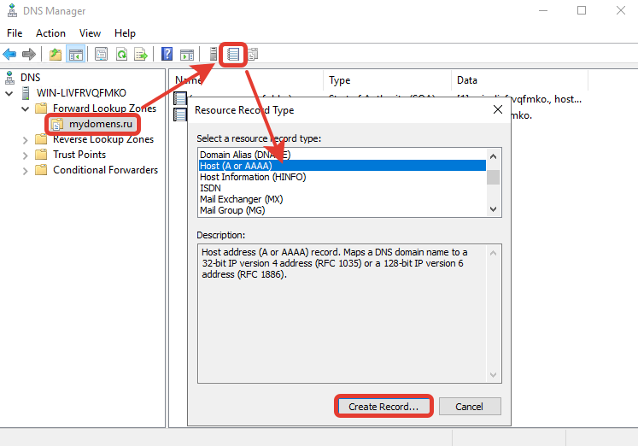638x446 pixels.
Task: Click the second record icon in list
Action: (x=180, y=114)
